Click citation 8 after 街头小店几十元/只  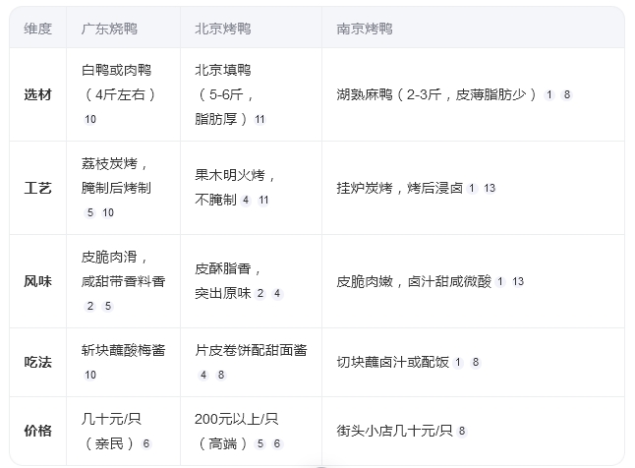462,431
